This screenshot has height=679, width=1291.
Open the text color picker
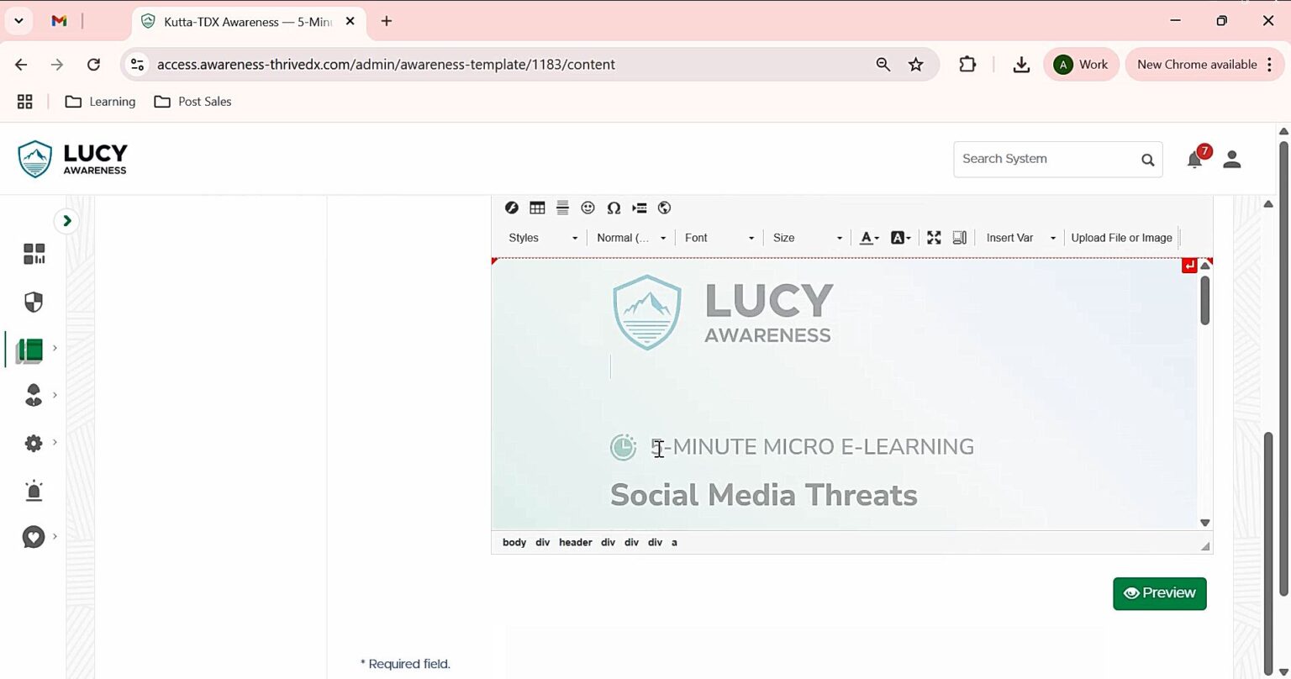tap(869, 238)
